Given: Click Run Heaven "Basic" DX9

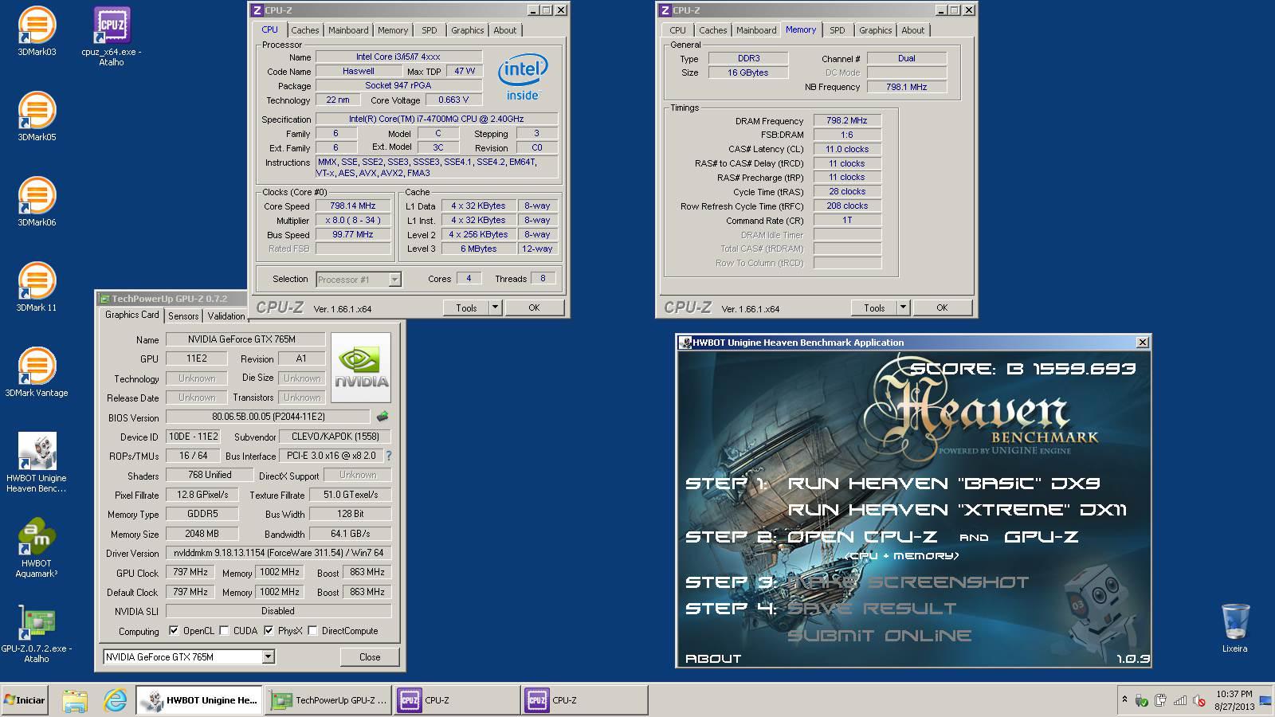Looking at the screenshot, I should click(943, 484).
